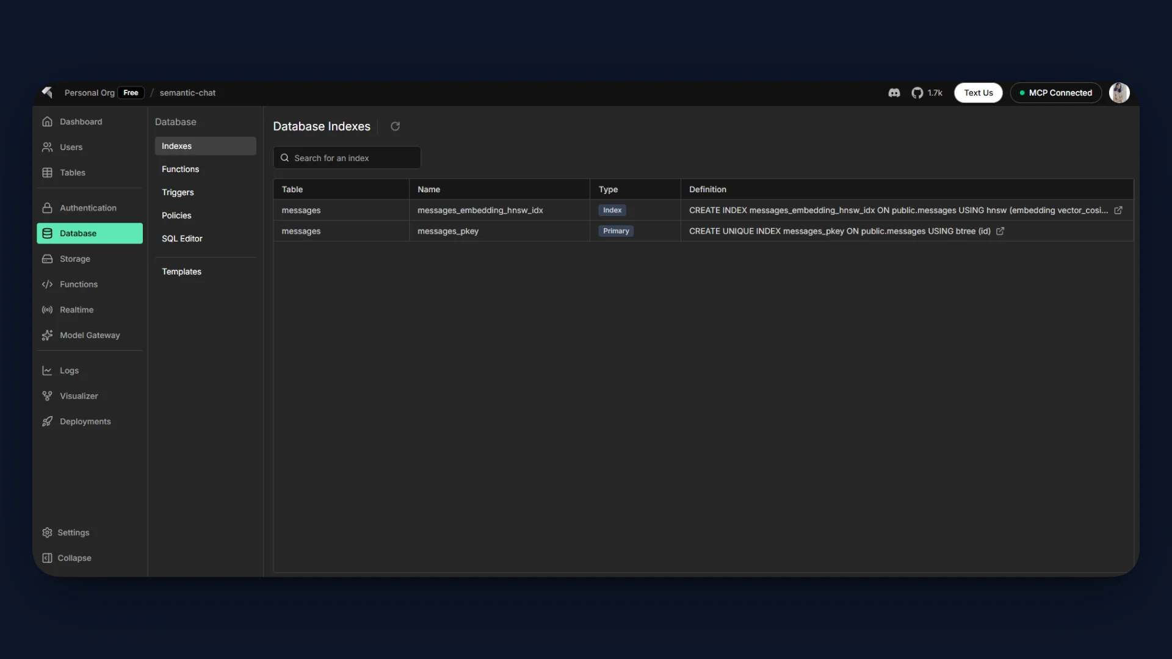Open Model Gateway in sidebar
This screenshot has width=1172, height=659.
pos(89,336)
